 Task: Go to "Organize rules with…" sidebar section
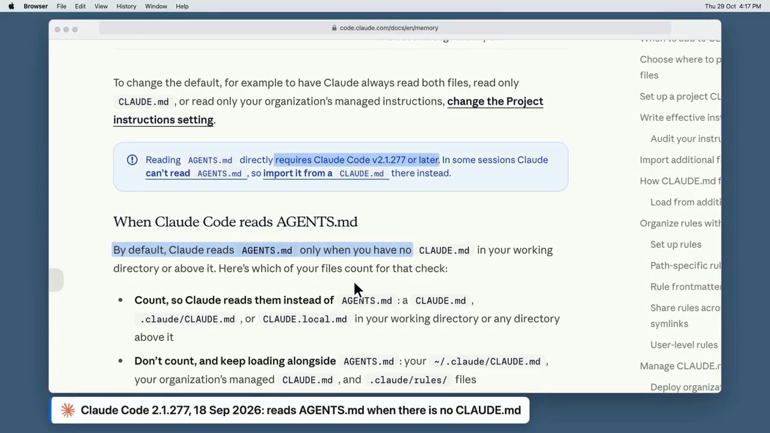point(680,223)
